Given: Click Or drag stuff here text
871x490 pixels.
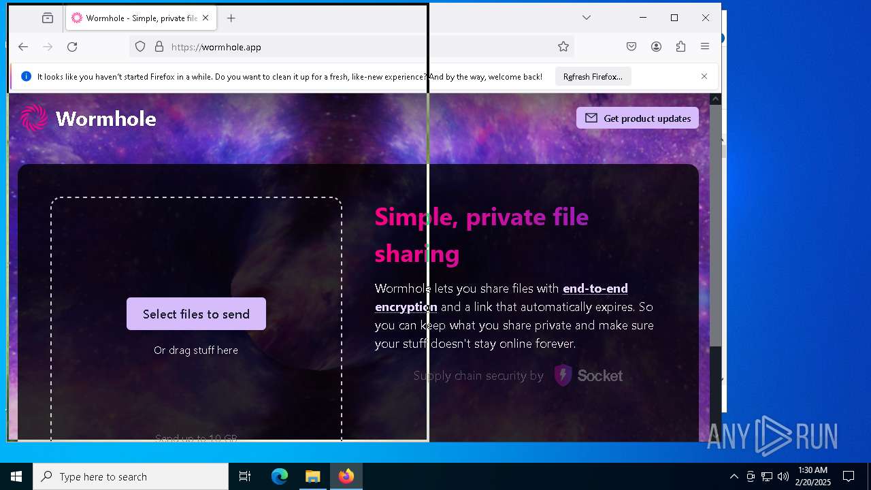Looking at the screenshot, I should tap(196, 350).
